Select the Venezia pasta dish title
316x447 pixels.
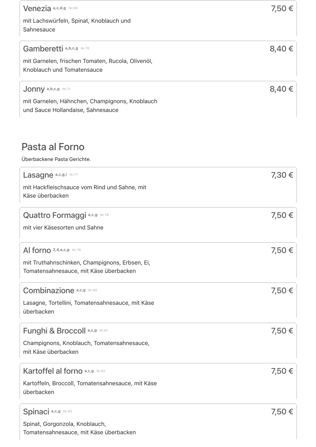37,9
